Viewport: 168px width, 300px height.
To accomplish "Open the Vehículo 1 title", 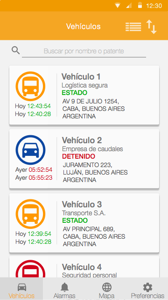I will 81,77.
